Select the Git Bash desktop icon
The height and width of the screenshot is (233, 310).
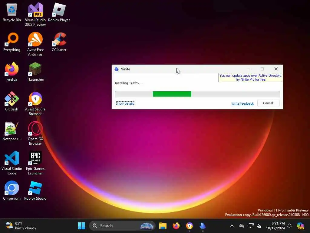click(x=12, y=101)
